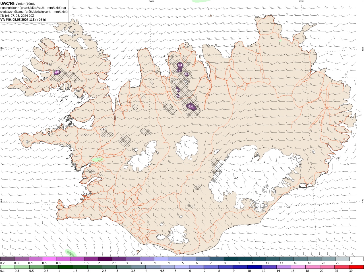
Task: Pick the light grey 25–30 snow swatch
Action: (x=343, y=259)
